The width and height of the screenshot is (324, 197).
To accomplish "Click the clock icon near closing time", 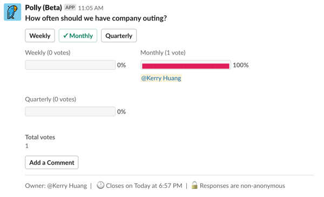I will coord(100,185).
